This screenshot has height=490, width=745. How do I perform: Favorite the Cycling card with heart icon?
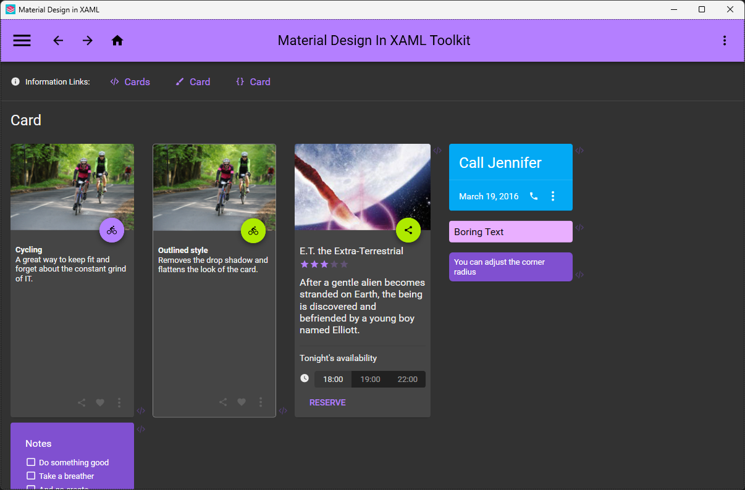pos(100,402)
